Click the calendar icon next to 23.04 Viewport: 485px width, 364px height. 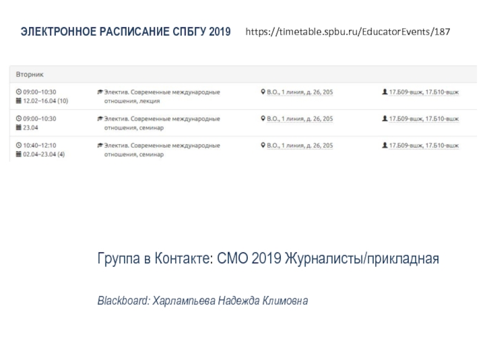click(19, 127)
